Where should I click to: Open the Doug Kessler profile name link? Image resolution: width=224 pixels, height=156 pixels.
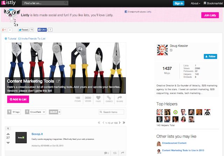tap(179, 46)
